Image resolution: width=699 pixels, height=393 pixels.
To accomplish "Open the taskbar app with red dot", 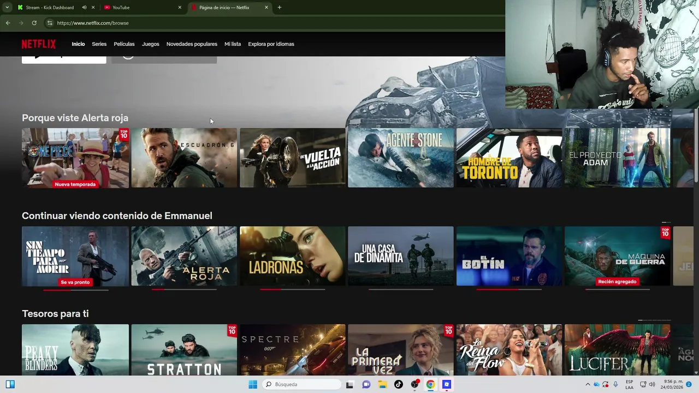I will coord(414,384).
